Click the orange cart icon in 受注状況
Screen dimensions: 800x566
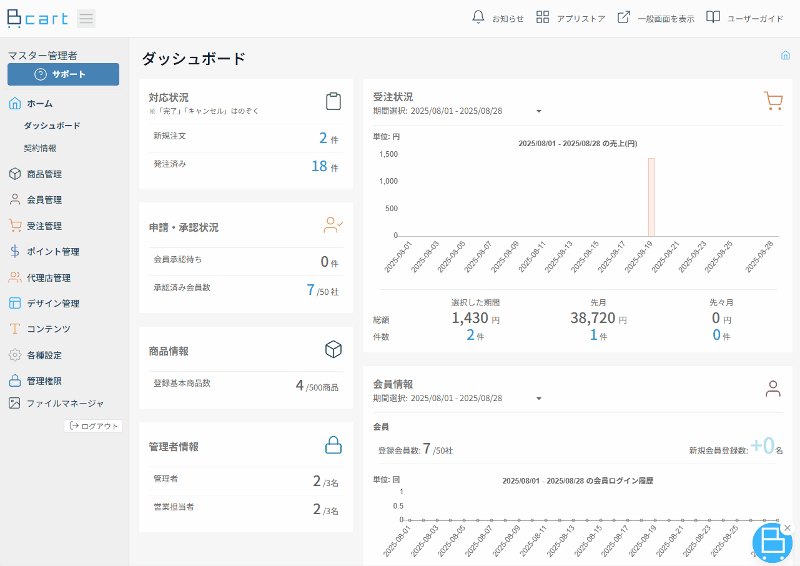point(773,101)
